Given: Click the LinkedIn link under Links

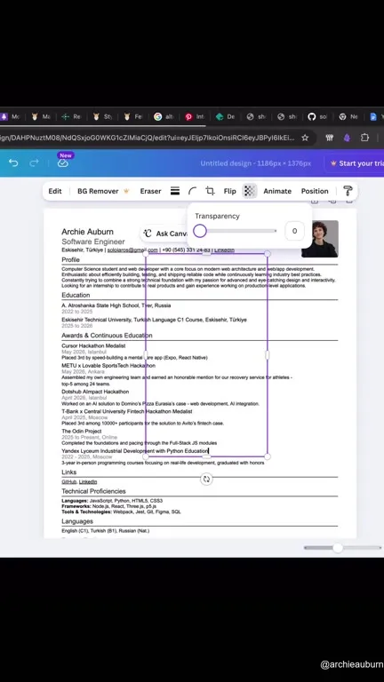Looking at the screenshot, I should pos(88,482).
